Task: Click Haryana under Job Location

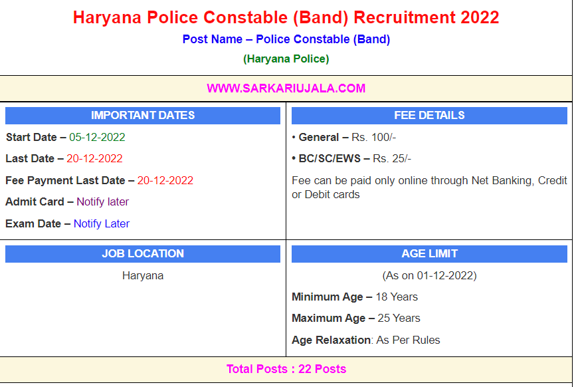Action: click(143, 275)
